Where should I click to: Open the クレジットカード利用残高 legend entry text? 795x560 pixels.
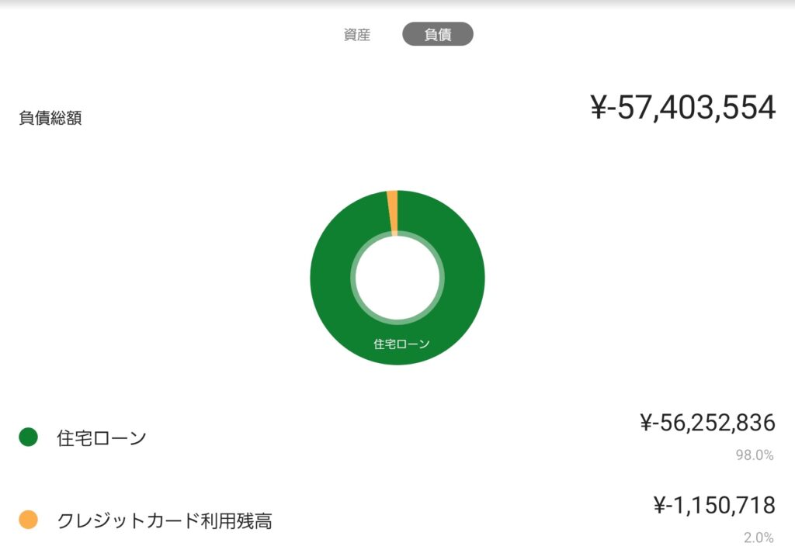(x=165, y=520)
